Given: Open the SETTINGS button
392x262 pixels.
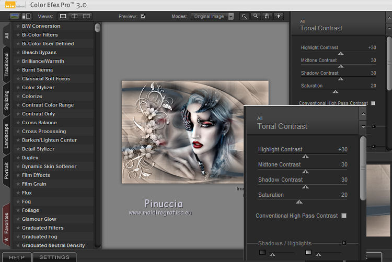Looking at the screenshot, I should [x=54, y=257].
